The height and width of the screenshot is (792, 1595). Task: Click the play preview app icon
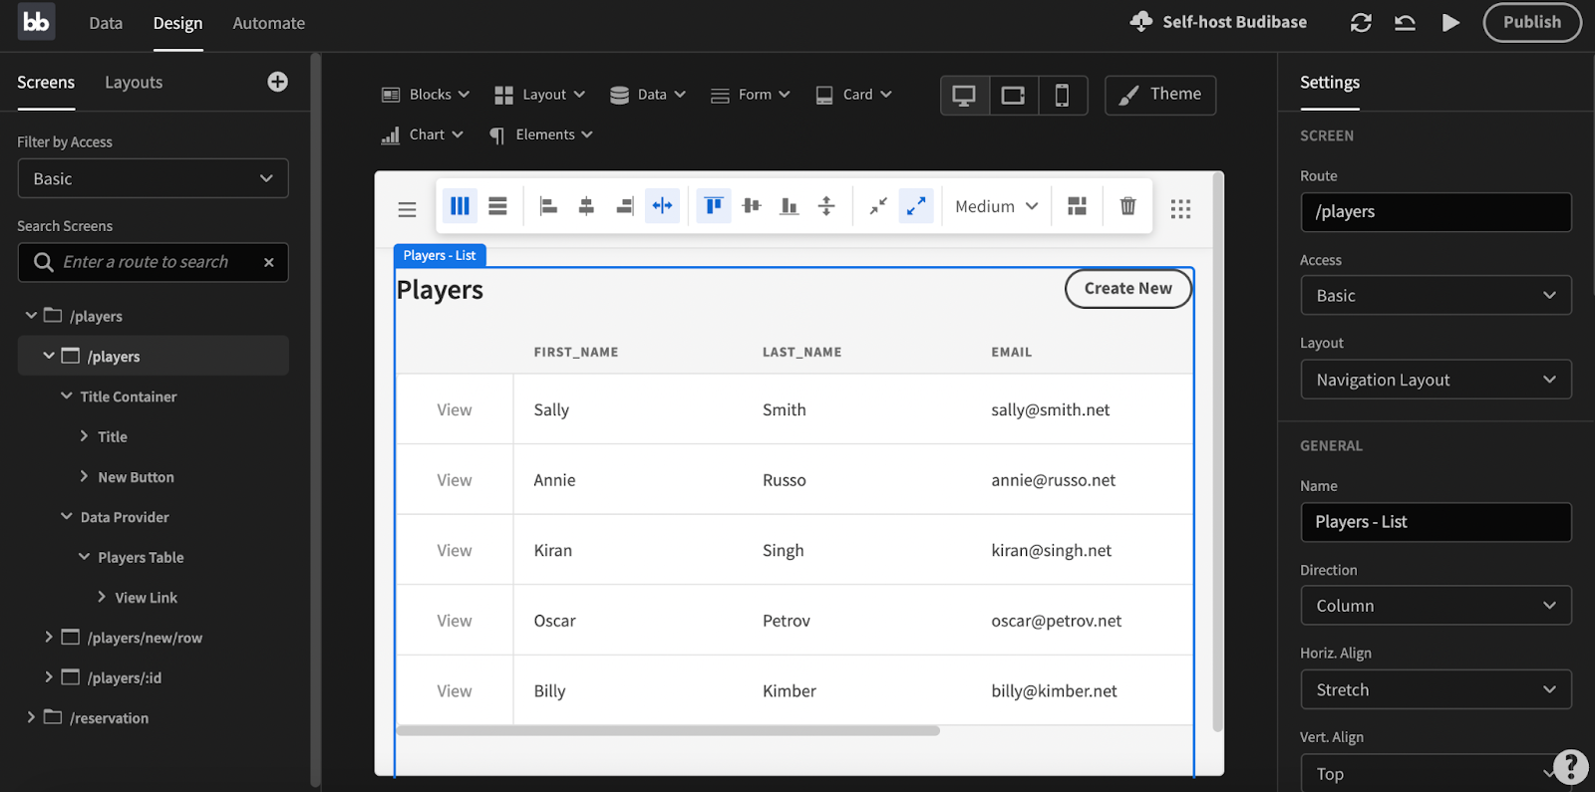(1450, 23)
